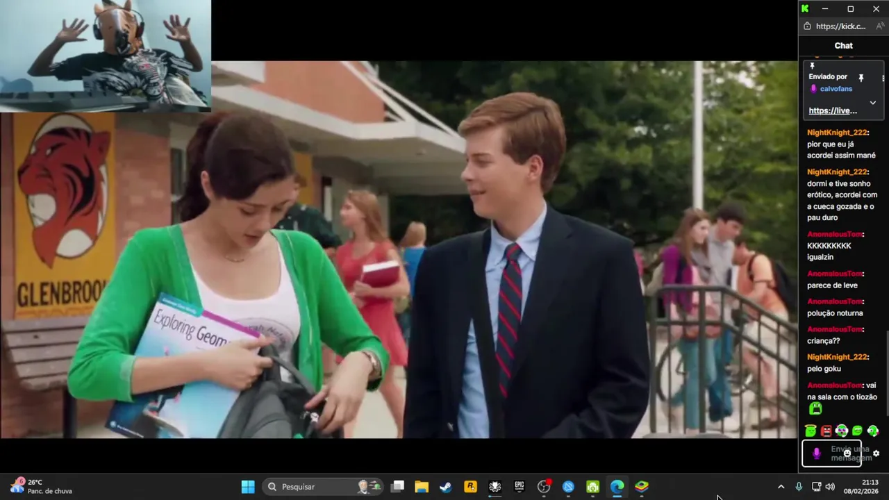
Task: Open calvofans username in pinned message
Action: pyautogui.click(x=836, y=89)
